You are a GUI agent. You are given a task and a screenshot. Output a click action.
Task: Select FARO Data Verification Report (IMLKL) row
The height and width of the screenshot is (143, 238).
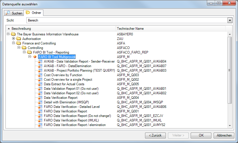[71, 120]
